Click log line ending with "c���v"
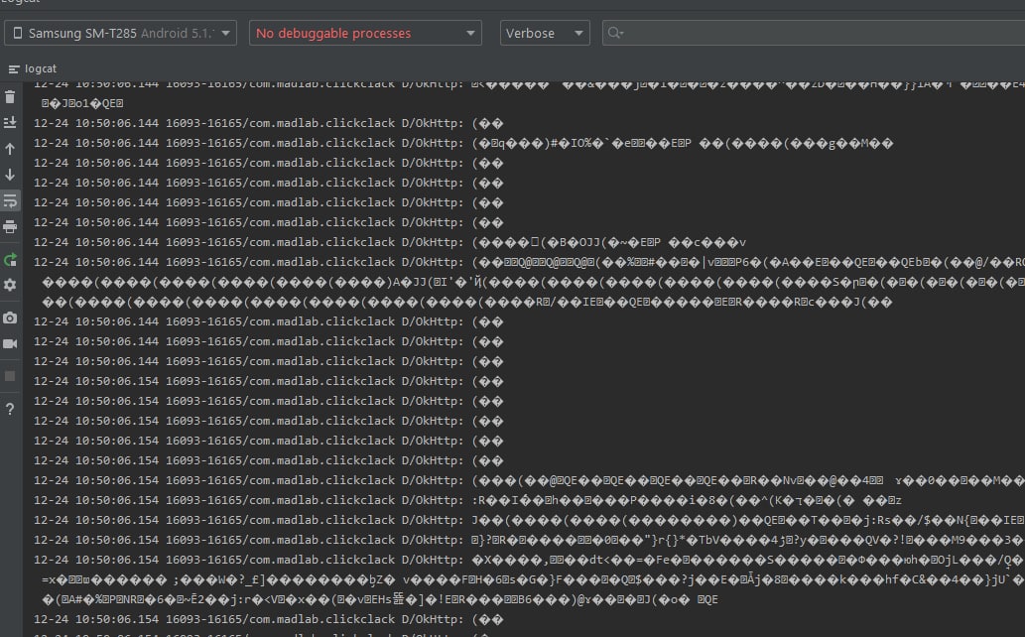Screen dimensions: 1025x637 [390, 243]
